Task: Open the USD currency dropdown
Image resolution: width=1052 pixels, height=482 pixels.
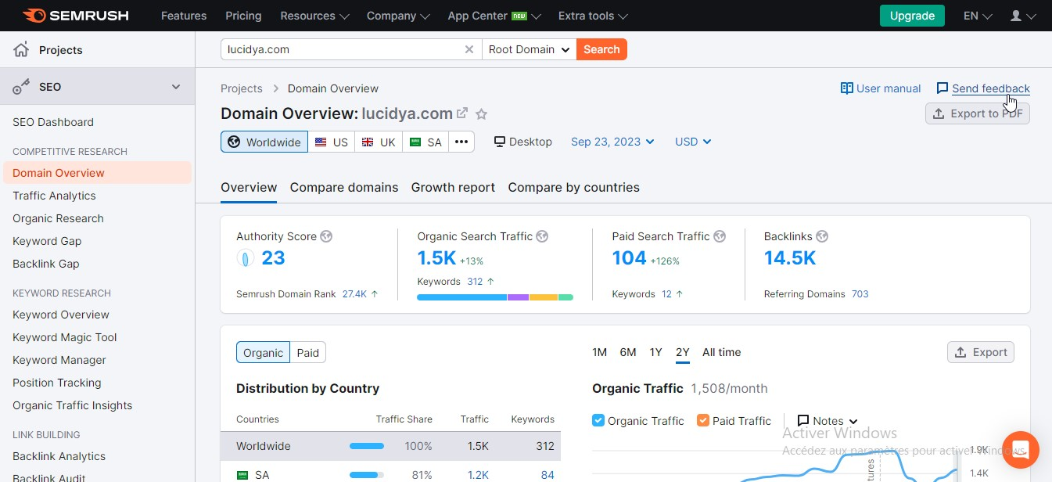Action: (693, 142)
